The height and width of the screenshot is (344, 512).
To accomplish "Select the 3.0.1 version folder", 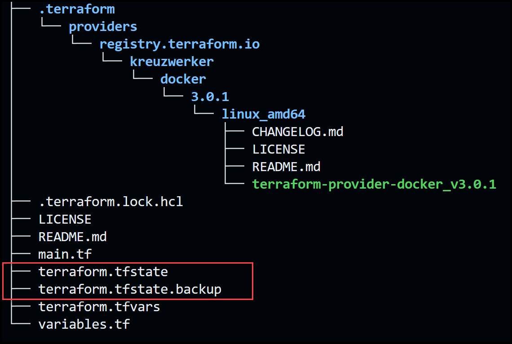I will [x=210, y=97].
